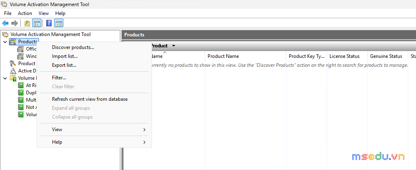Click the Products pane title header

(x=269, y=35)
